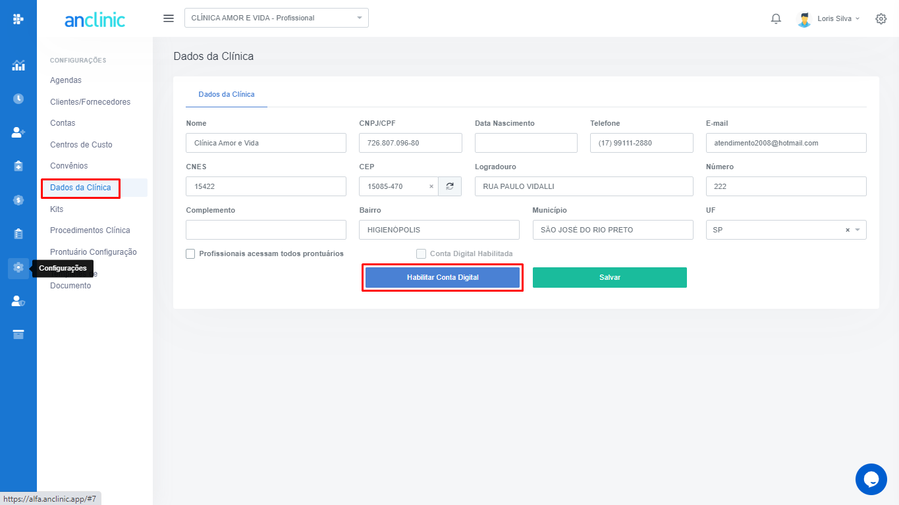899x505 pixels.
Task: Select the Dados da Clínica tab
Action: [x=227, y=94]
